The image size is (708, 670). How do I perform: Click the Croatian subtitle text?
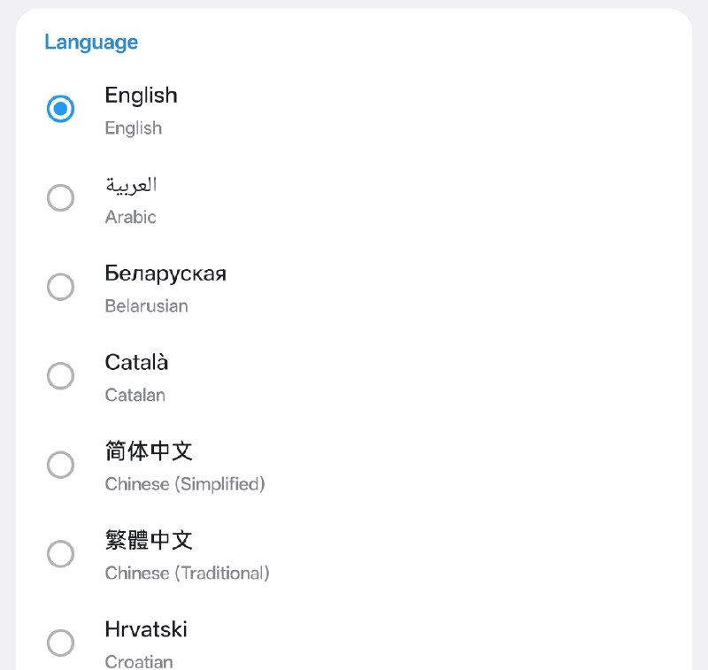pos(138,659)
